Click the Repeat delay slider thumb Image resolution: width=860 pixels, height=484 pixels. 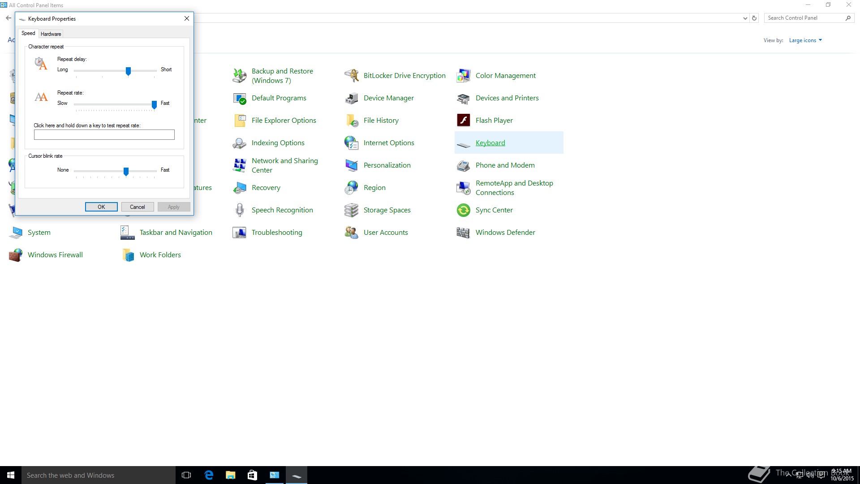tap(128, 71)
